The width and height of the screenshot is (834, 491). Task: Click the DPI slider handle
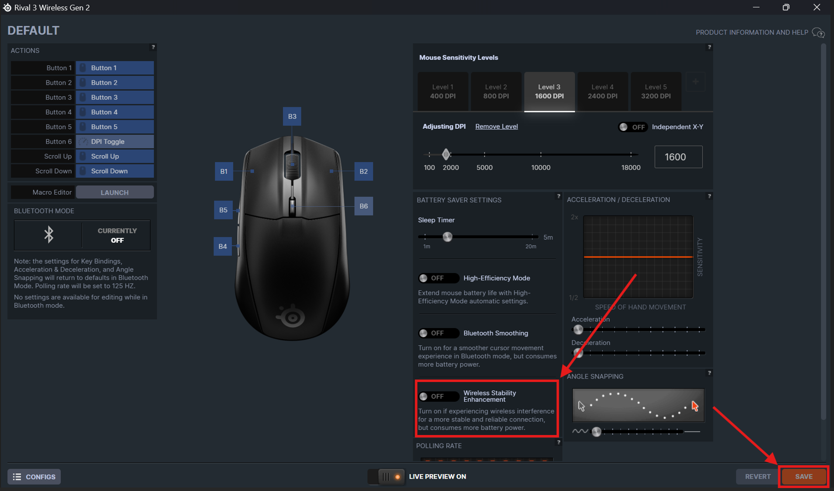click(446, 155)
